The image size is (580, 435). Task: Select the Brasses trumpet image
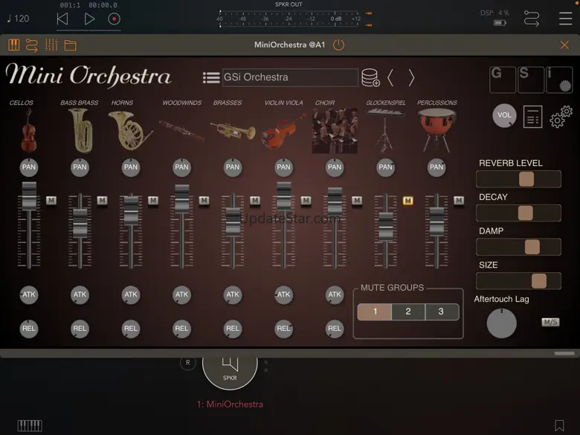pos(233,130)
